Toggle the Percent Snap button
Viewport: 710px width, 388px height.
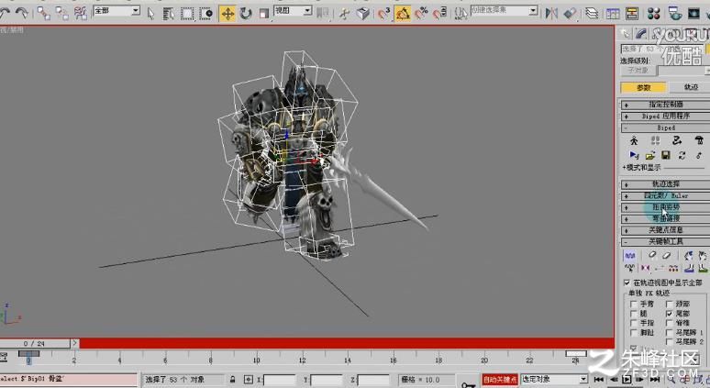421,14
